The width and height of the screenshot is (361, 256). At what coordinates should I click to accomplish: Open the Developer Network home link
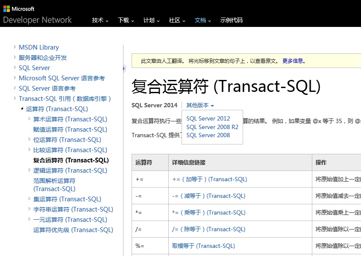[x=37, y=20]
